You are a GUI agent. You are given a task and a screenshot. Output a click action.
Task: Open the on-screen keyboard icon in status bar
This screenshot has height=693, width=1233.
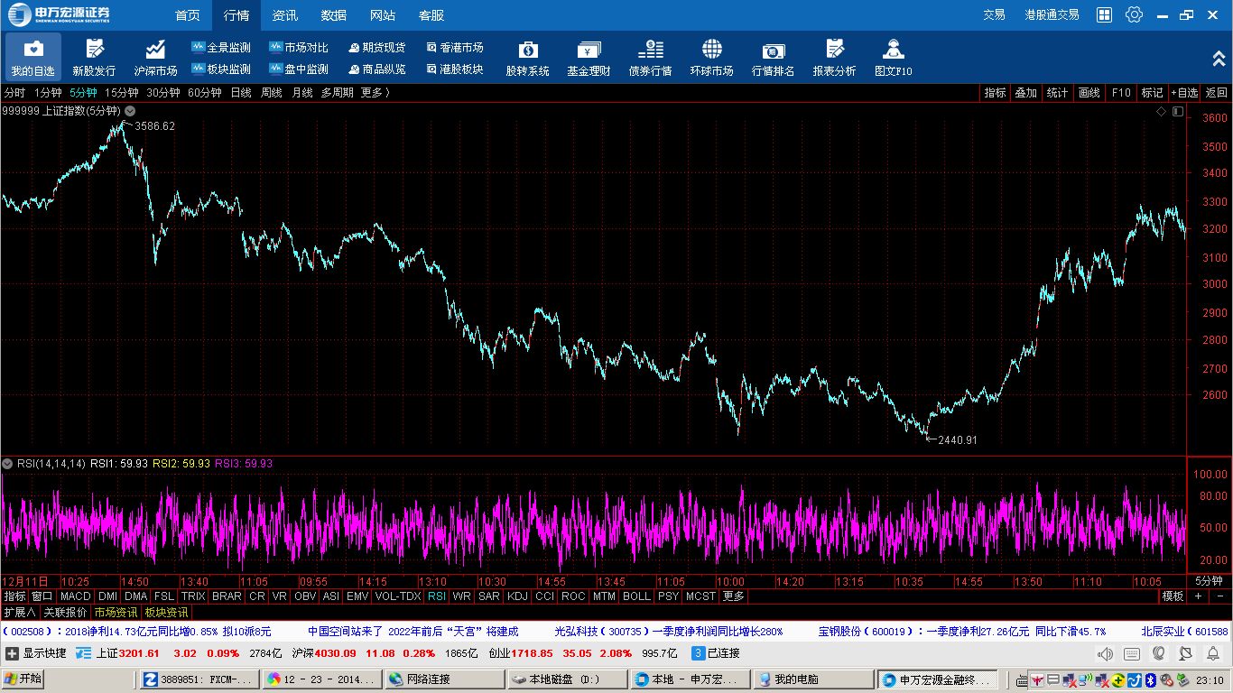1132,653
